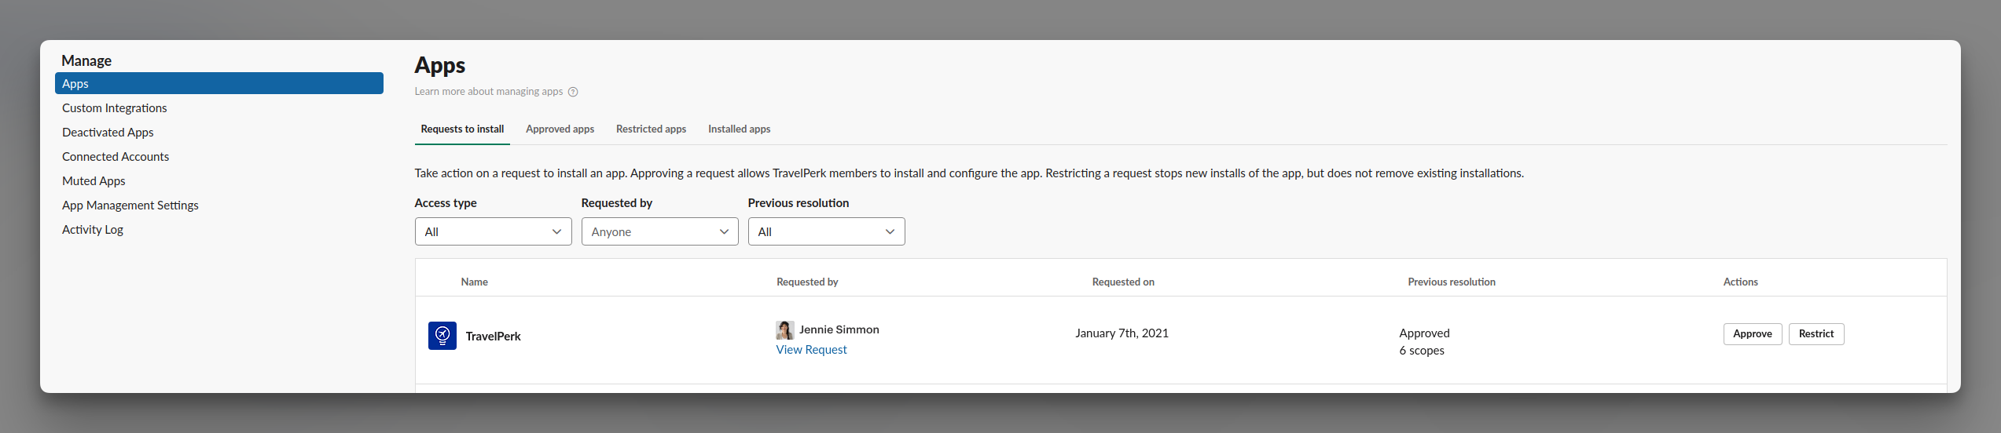Switch to Requests to install tab

[462, 129]
